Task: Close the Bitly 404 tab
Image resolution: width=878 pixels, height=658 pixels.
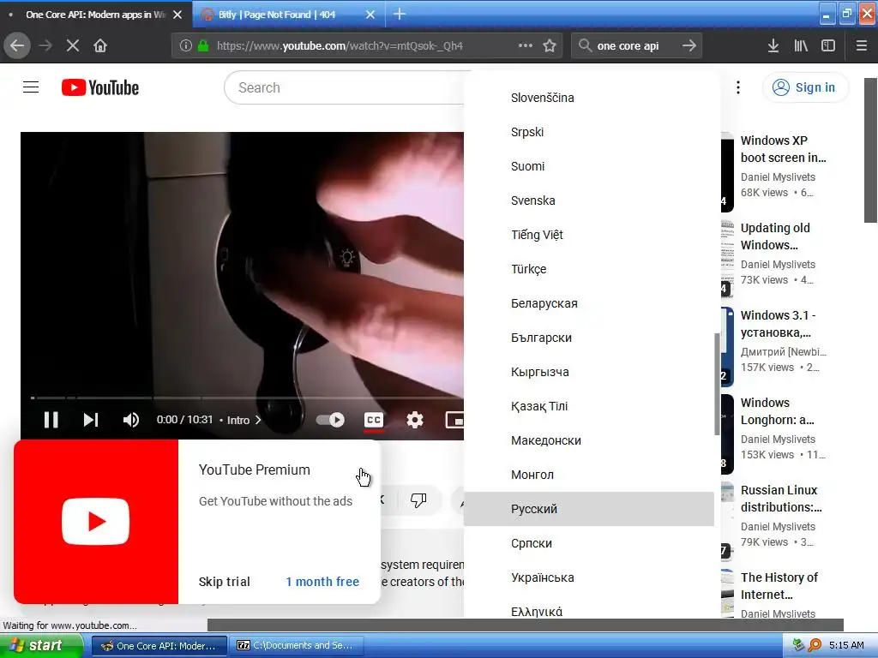Action: tap(370, 15)
